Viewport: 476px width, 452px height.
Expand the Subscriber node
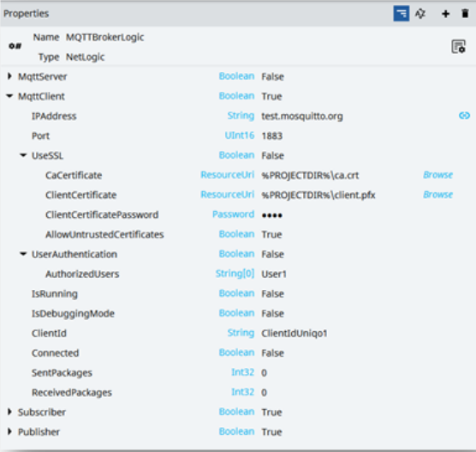coord(9,413)
